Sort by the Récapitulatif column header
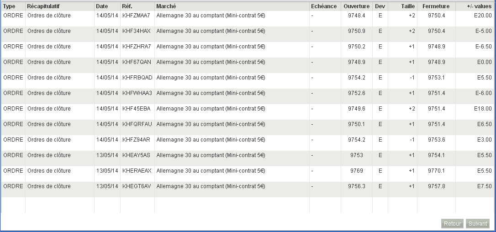This screenshot has width=496, height=232. pyautogui.click(x=43, y=6)
